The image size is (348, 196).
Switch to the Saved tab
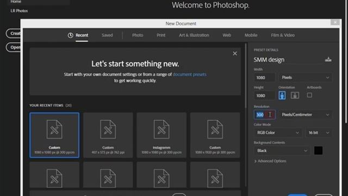tap(107, 35)
